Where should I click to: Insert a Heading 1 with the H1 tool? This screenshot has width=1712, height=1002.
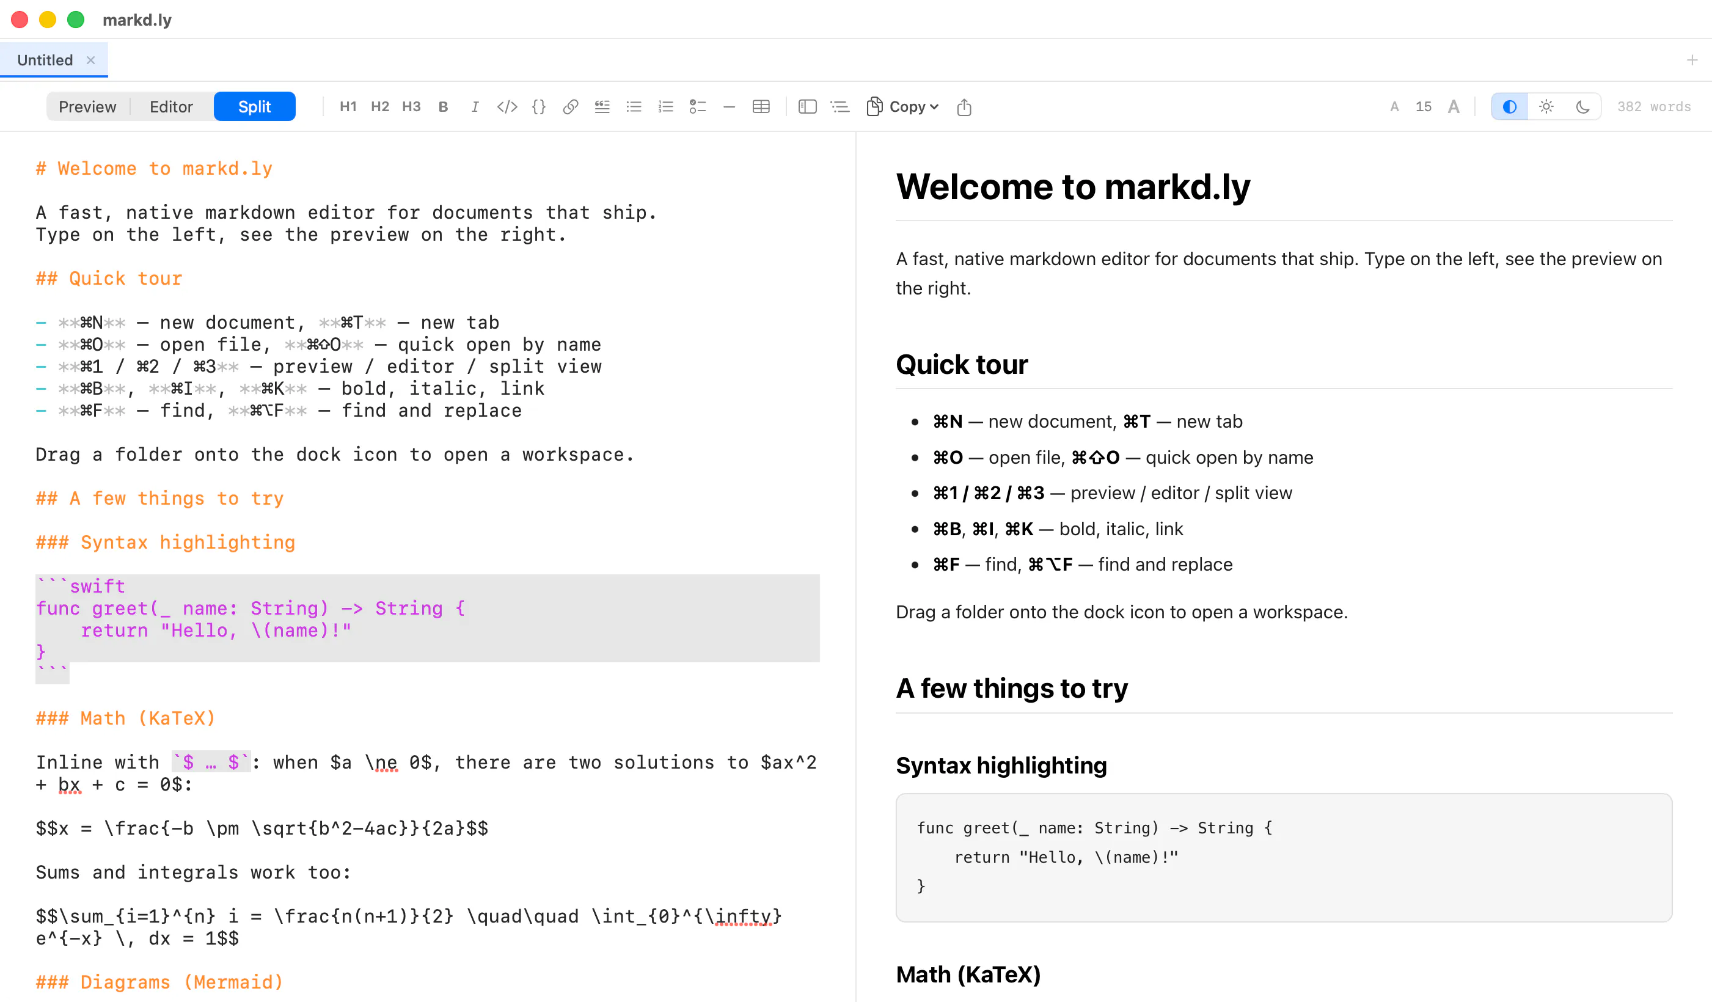click(348, 107)
